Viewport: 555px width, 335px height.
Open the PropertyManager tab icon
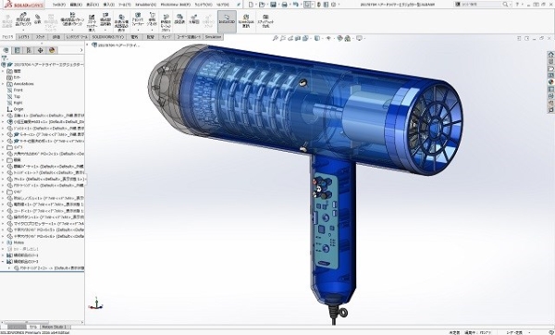18,50
